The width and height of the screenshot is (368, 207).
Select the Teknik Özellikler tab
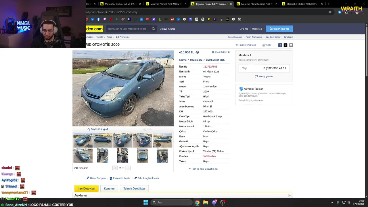134,189
